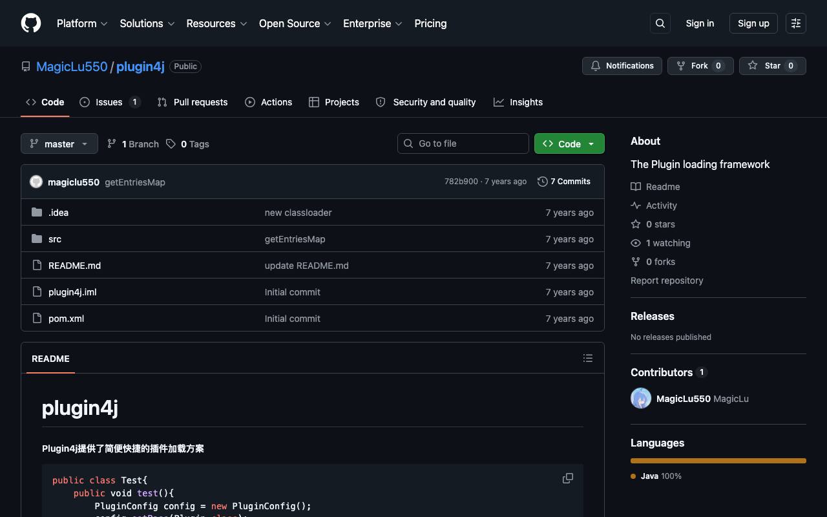Open the green Code dropdown button
Screen dimensions: 827x517
click(569, 143)
